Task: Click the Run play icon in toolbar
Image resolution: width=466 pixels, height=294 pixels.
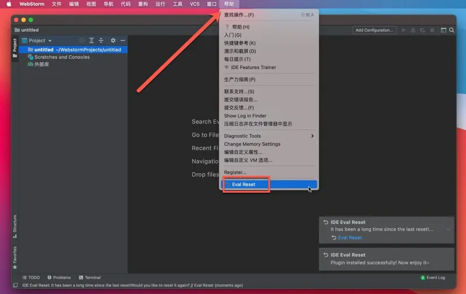Action: pyautogui.click(x=404, y=30)
